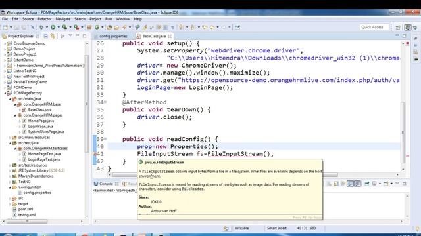Screen dimensions: 421x236
Task: Navigate Back to previous location icon
Action: click(212, 27)
